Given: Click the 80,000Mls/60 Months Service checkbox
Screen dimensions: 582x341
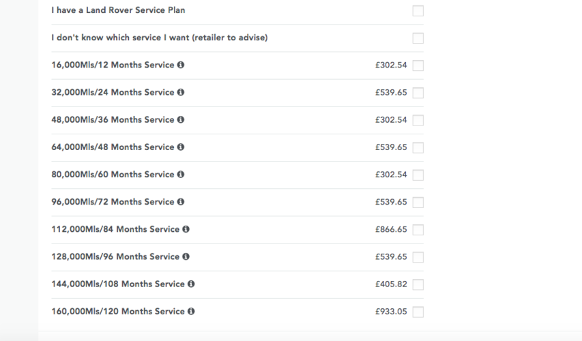Looking at the screenshot, I should (x=418, y=175).
